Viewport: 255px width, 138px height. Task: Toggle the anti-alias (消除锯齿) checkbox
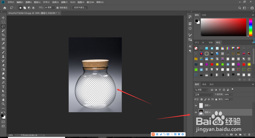click(x=57, y=8)
